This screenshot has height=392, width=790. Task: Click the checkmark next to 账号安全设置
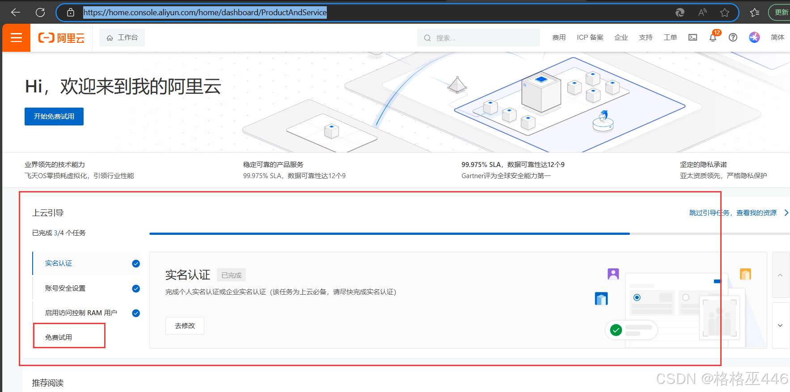[136, 288]
